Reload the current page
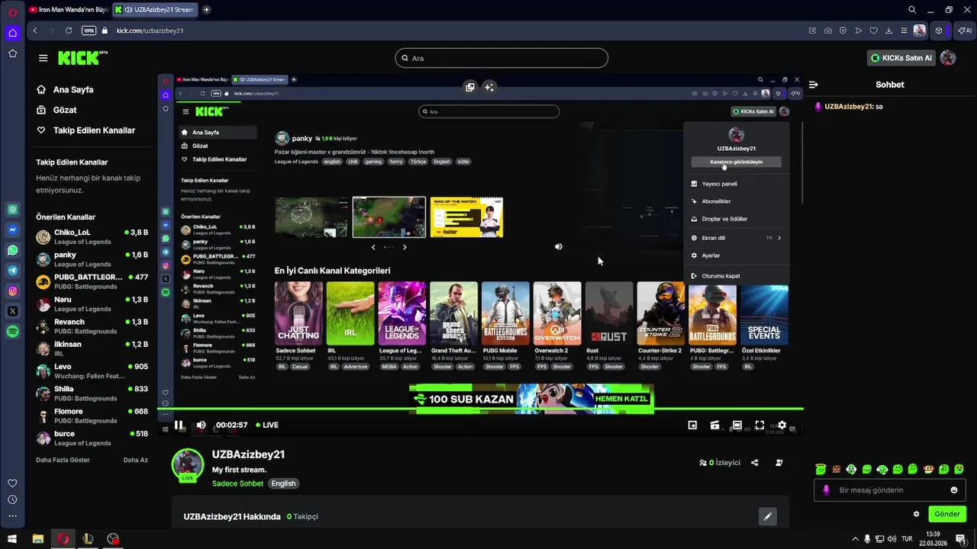Screen dimensions: 977x549 [69, 30]
